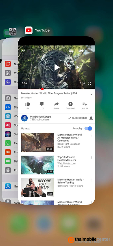The image size is (113, 246).
Task: Enter fullscreen video mode
Action: click(x=89, y=83)
